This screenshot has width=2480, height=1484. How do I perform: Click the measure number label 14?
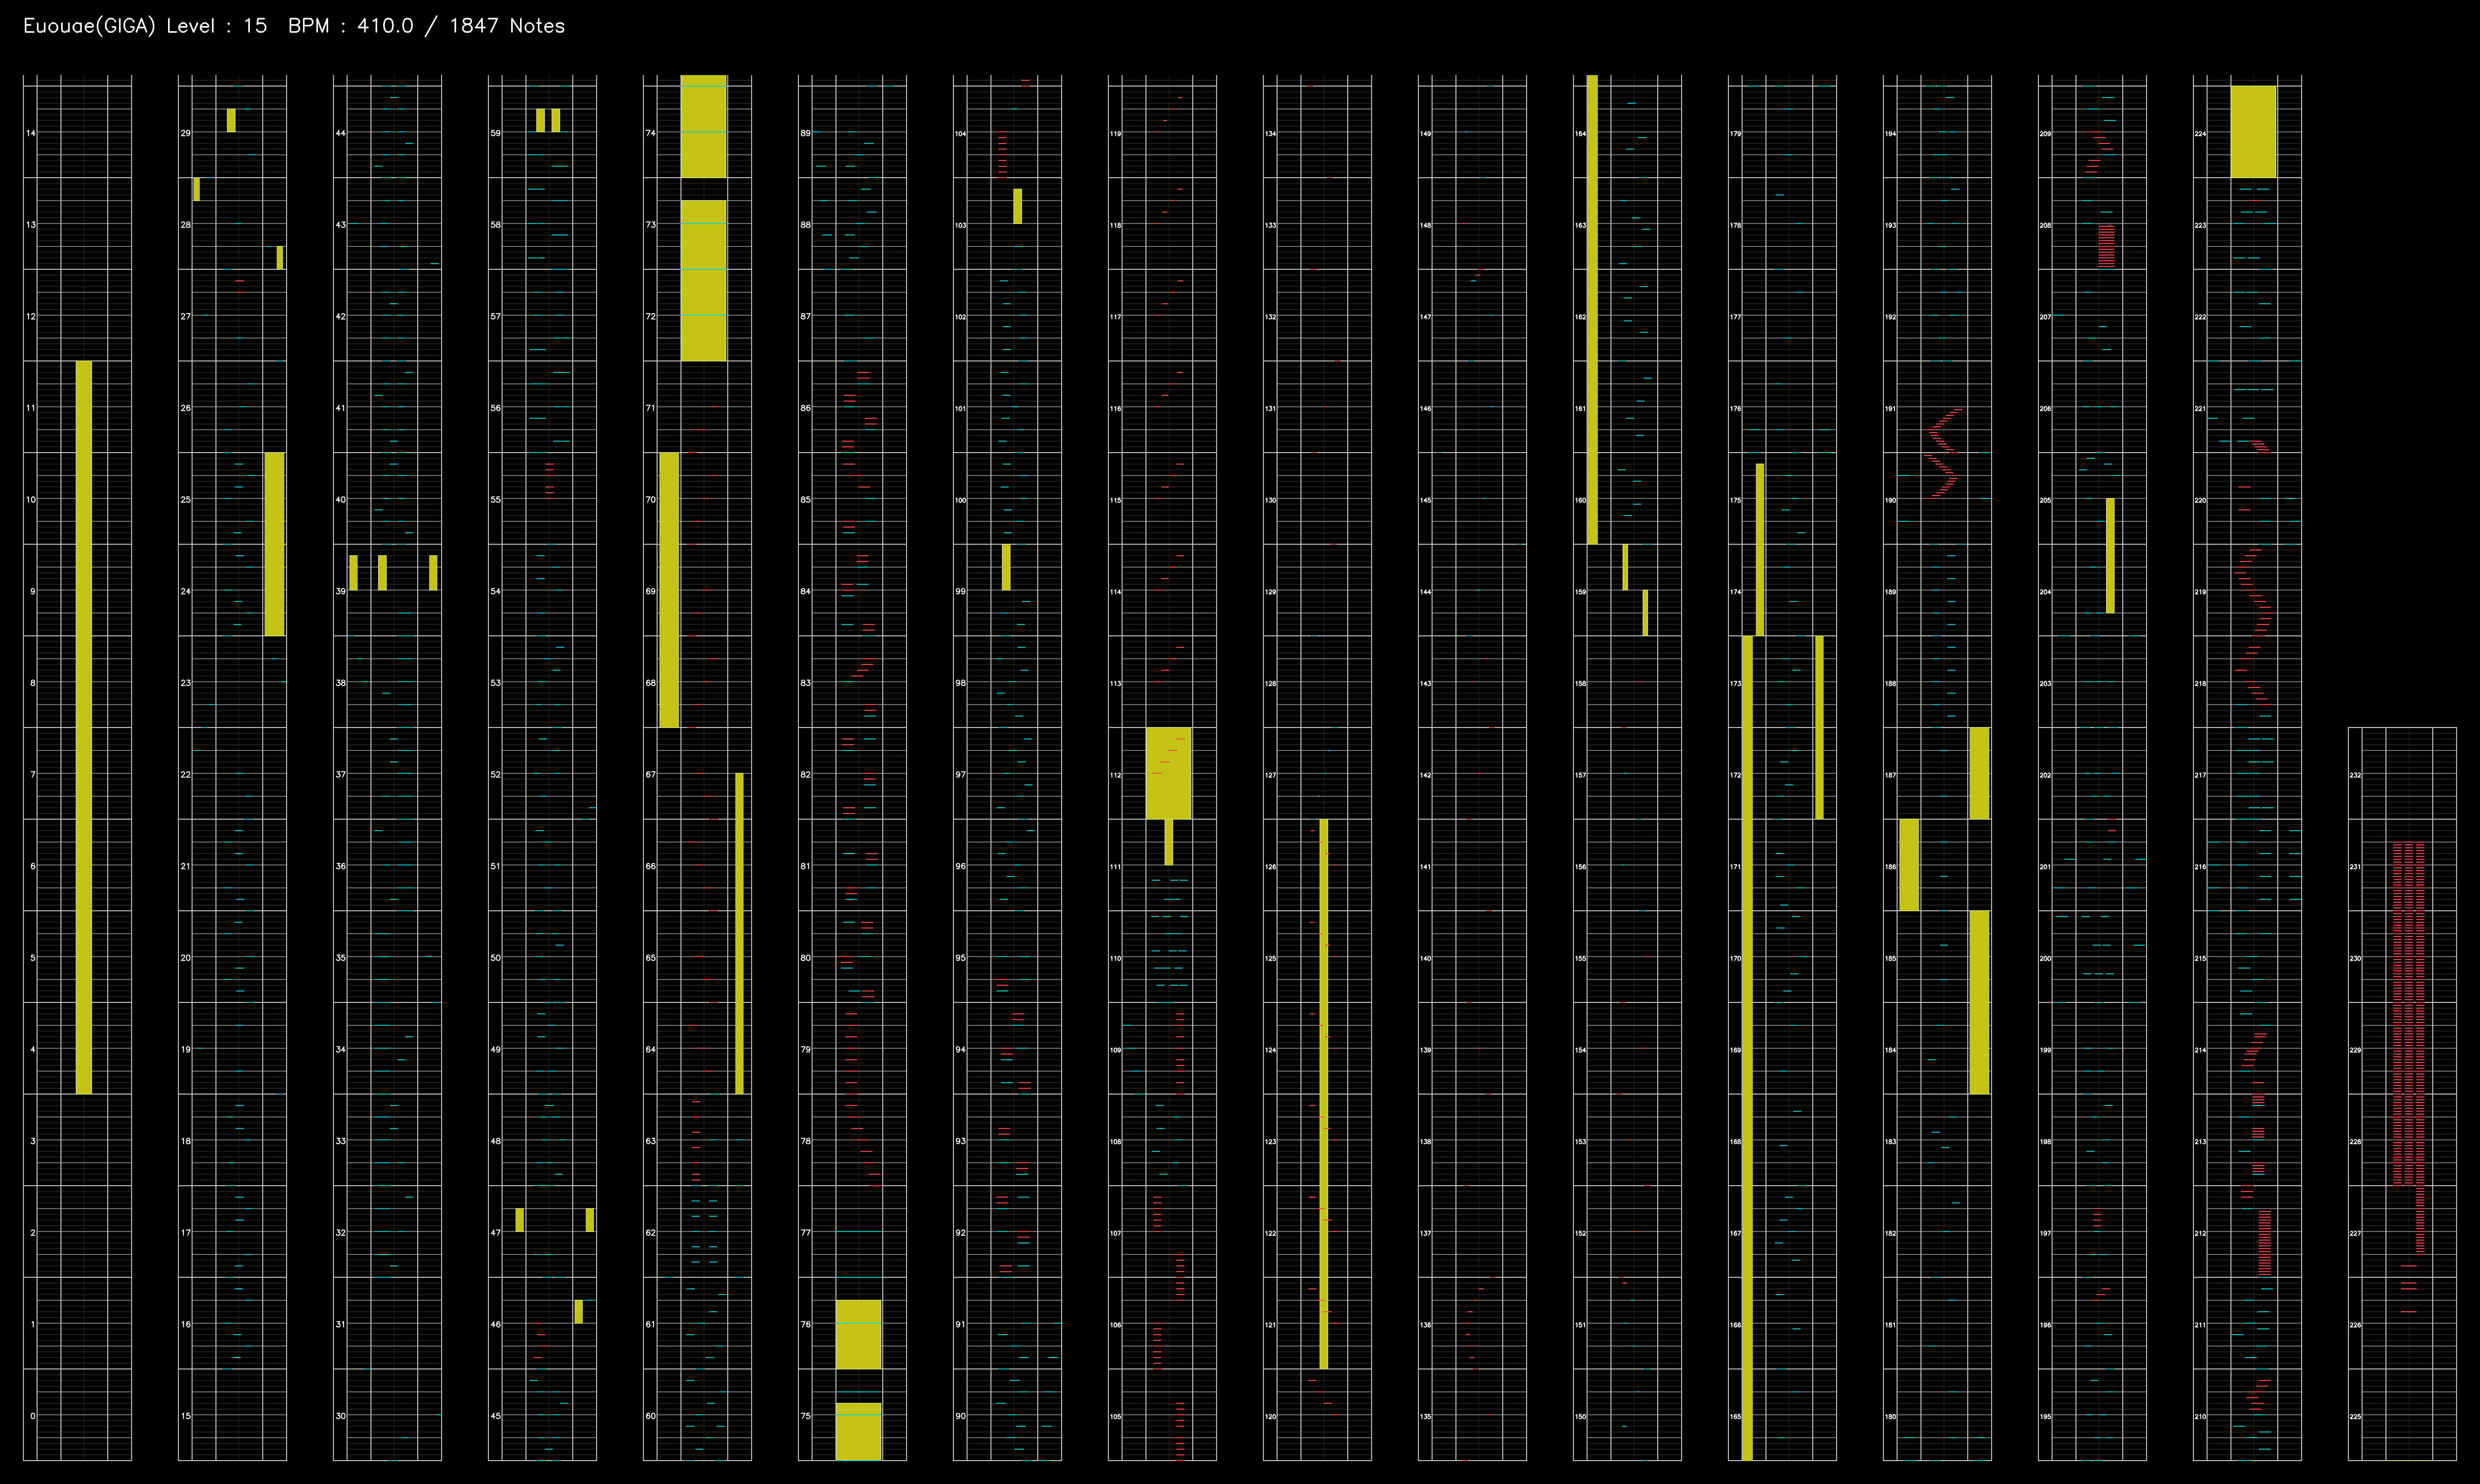click(31, 133)
